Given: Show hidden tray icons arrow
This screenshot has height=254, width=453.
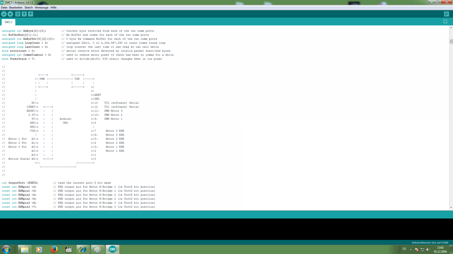Looking at the screenshot, I should [x=411, y=249].
